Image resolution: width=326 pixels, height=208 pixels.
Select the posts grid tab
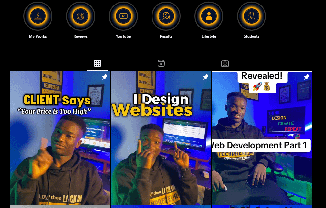pyautogui.click(x=97, y=63)
